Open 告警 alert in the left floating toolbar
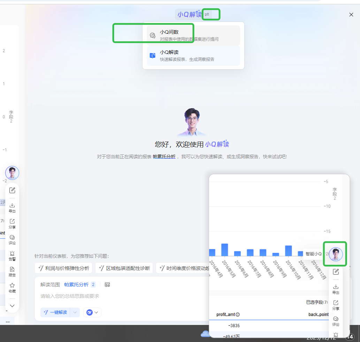The image size is (360, 342). (12, 255)
